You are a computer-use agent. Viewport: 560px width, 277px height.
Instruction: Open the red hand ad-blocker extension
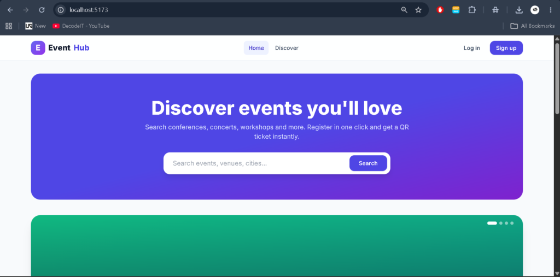pyautogui.click(x=440, y=10)
